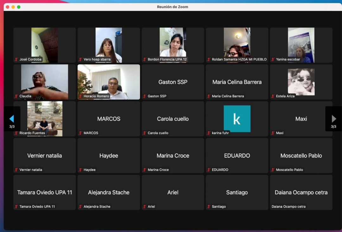Click large Carola cuello name

[x=173, y=119]
